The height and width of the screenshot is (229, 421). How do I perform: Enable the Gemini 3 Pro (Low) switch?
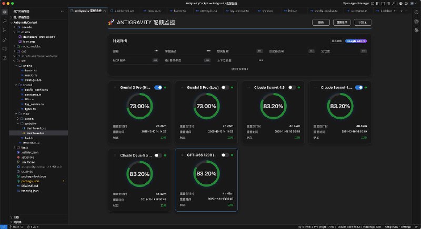(225, 88)
